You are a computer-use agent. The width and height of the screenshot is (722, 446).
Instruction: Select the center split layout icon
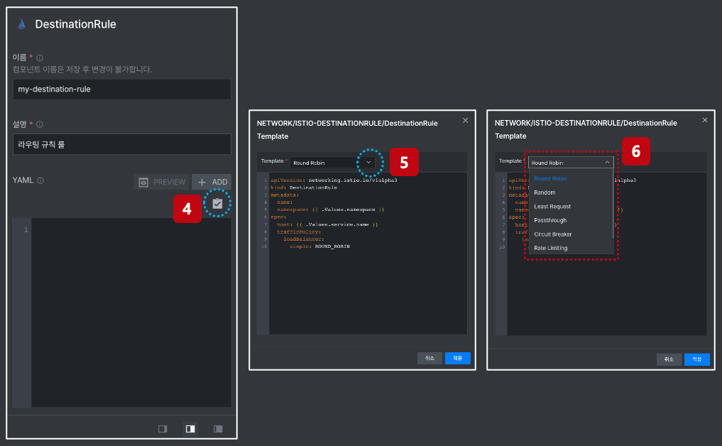[190, 428]
